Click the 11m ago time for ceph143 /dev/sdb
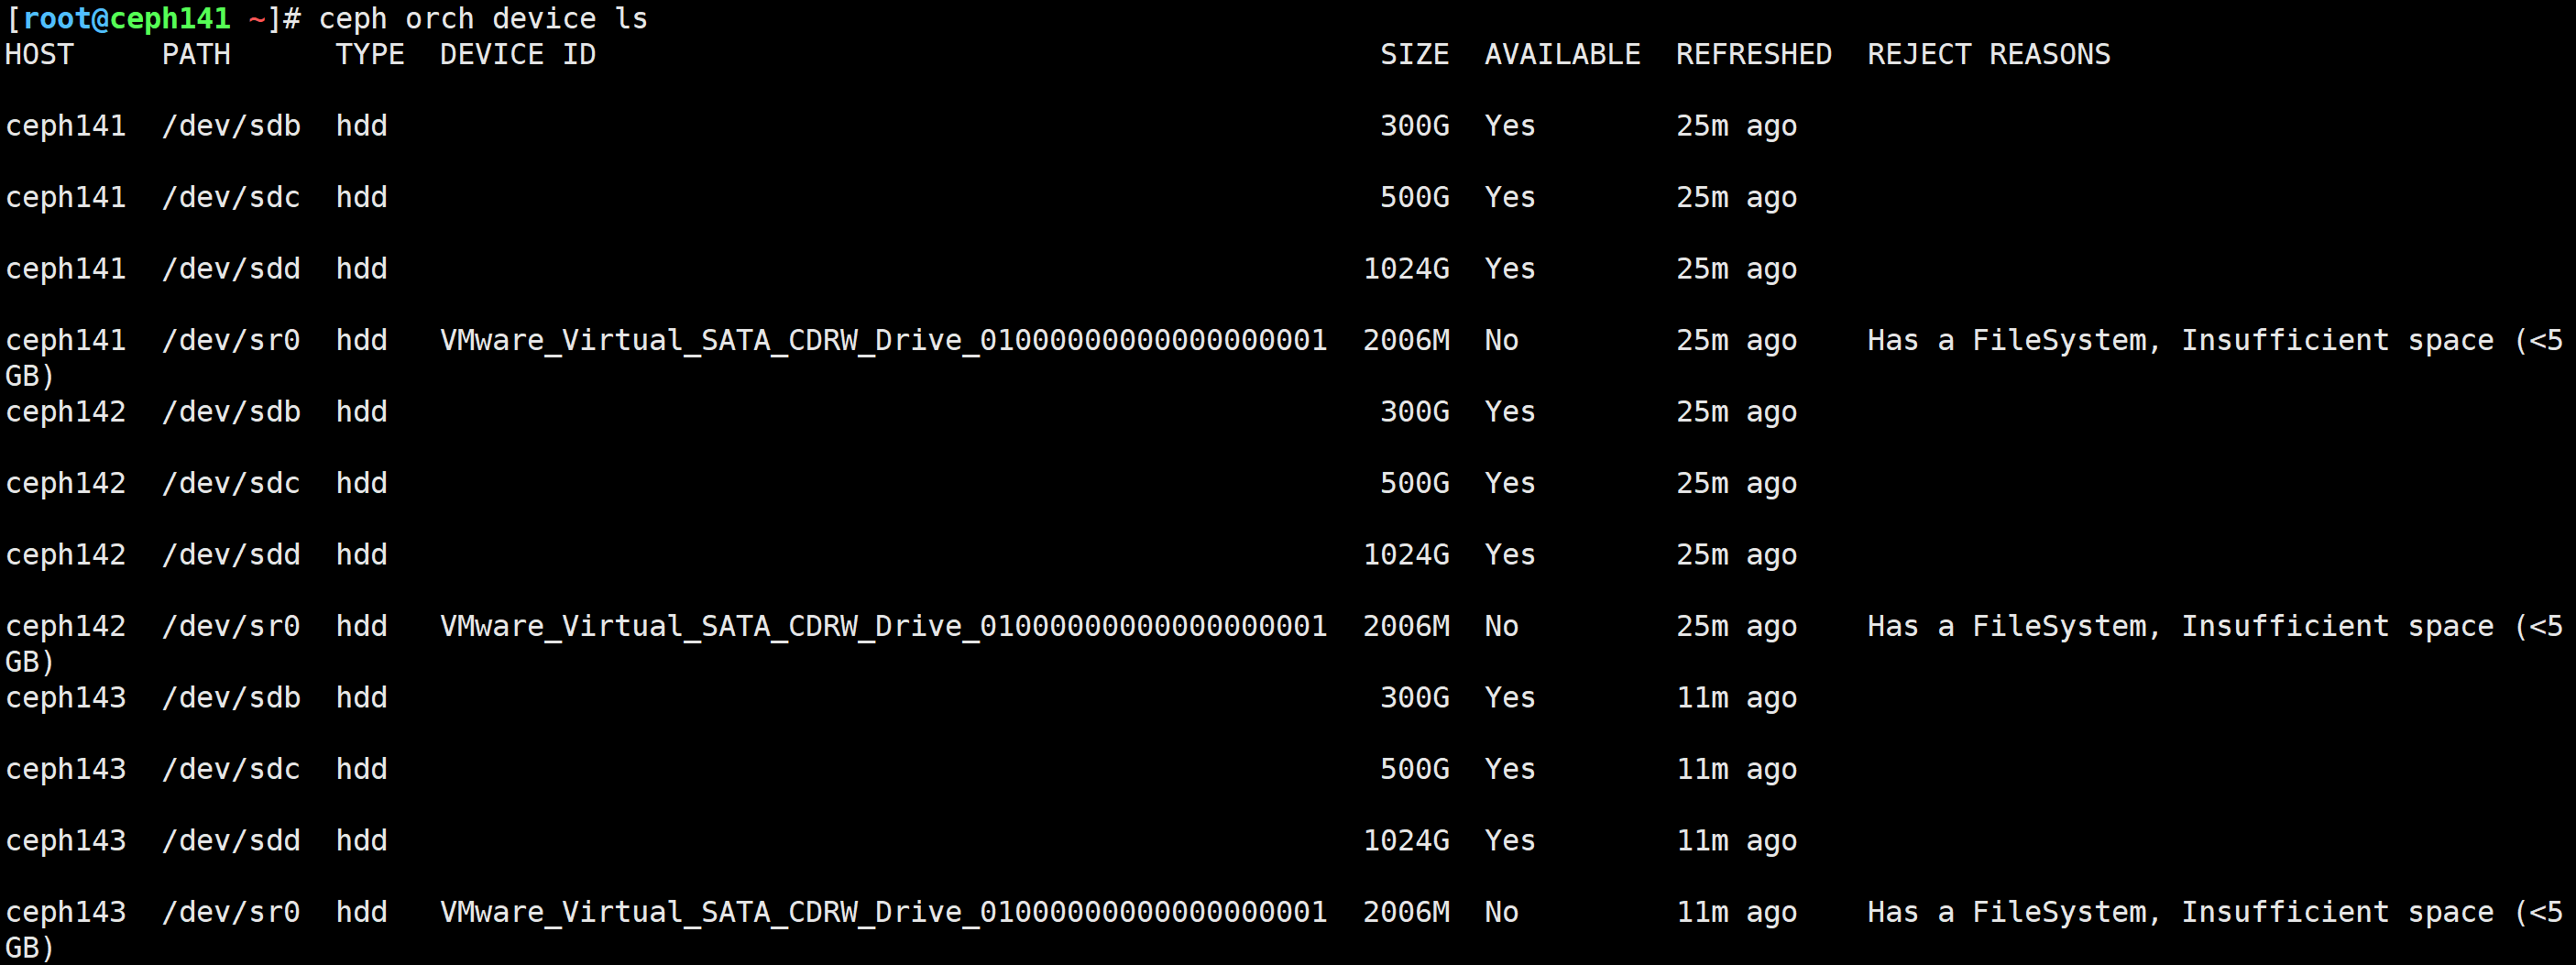 pyautogui.click(x=1736, y=697)
